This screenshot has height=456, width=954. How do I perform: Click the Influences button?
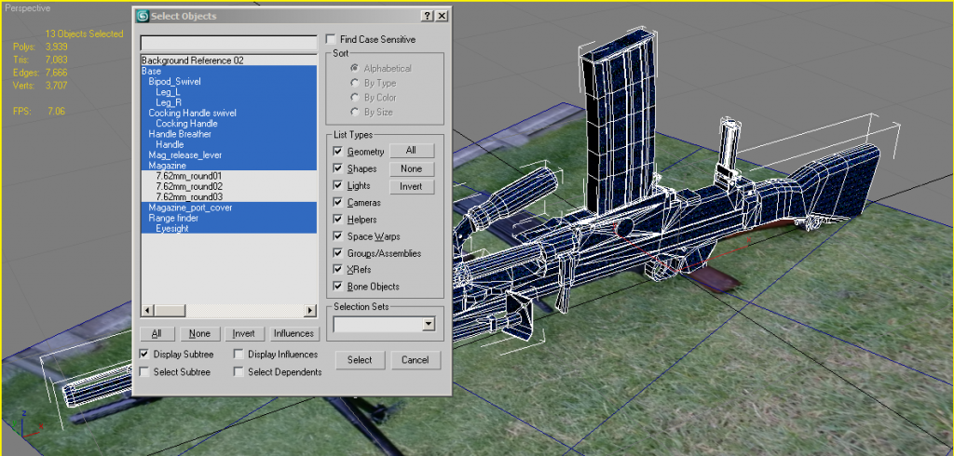click(294, 334)
